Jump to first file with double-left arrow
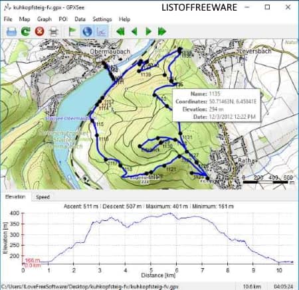Screen dimensions: 299x290 [120, 31]
